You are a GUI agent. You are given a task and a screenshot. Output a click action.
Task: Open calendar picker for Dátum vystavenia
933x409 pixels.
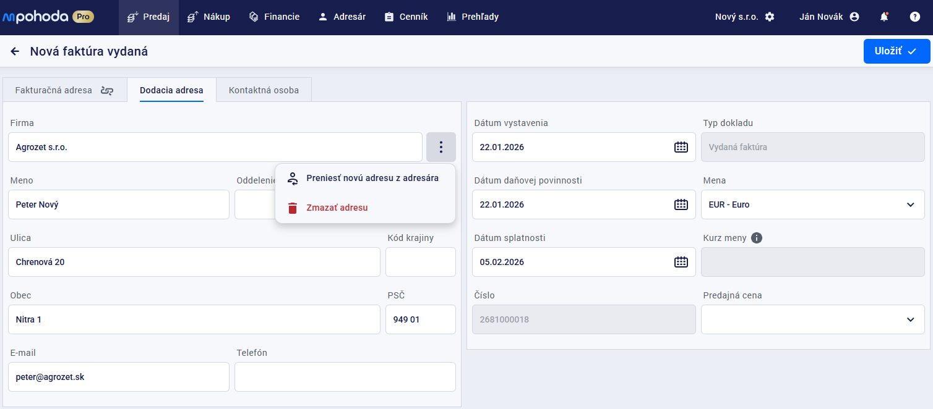click(681, 147)
